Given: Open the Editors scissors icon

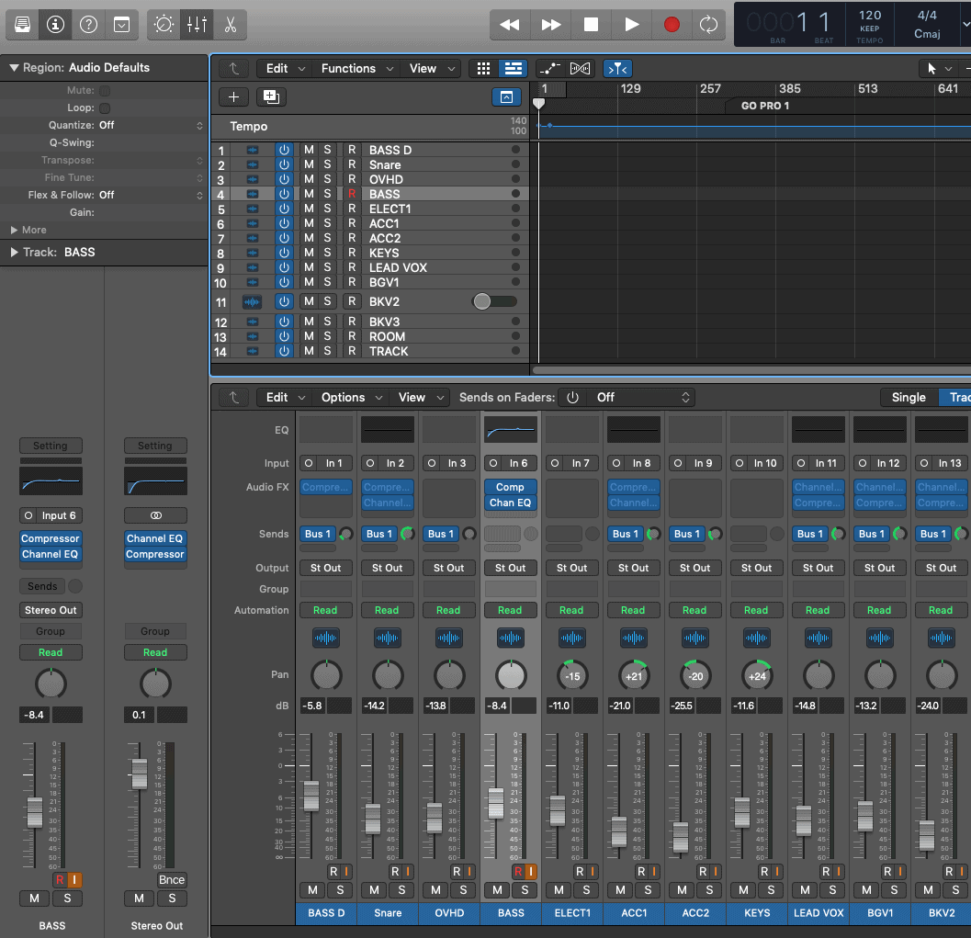Looking at the screenshot, I should tap(231, 25).
